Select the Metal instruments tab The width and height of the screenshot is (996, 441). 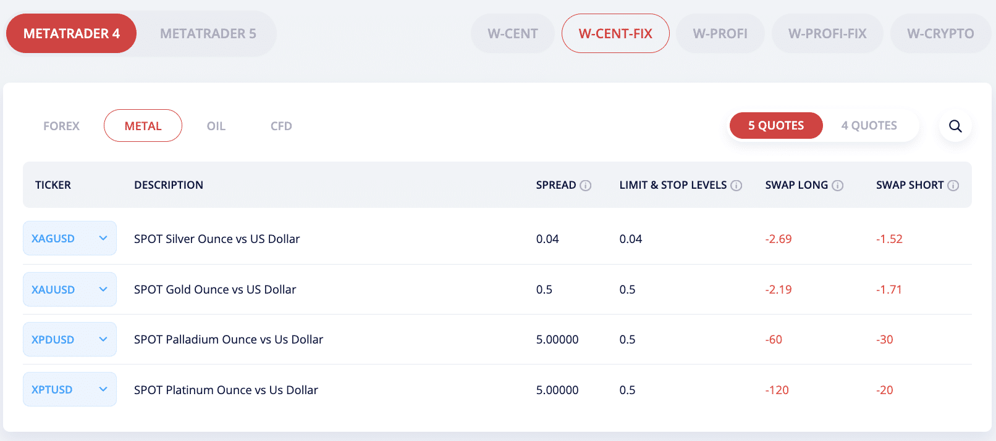pos(143,126)
